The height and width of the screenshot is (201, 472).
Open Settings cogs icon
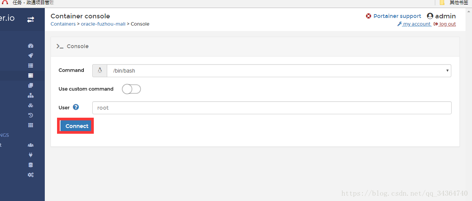pos(31,175)
